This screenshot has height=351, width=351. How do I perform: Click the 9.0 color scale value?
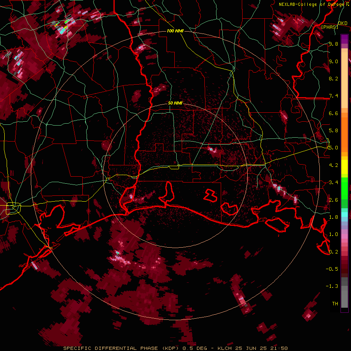333,61
